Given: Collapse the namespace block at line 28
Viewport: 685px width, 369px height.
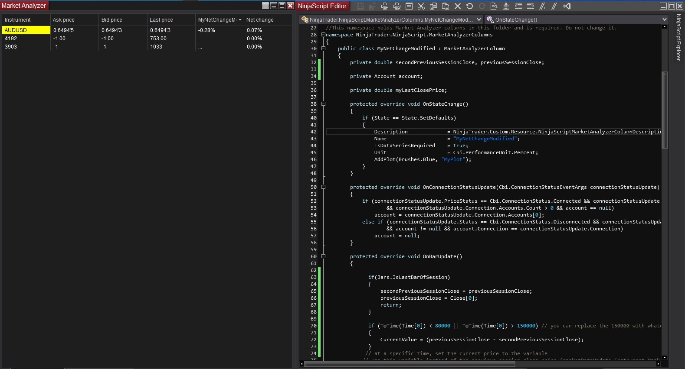Looking at the screenshot, I should [x=323, y=35].
